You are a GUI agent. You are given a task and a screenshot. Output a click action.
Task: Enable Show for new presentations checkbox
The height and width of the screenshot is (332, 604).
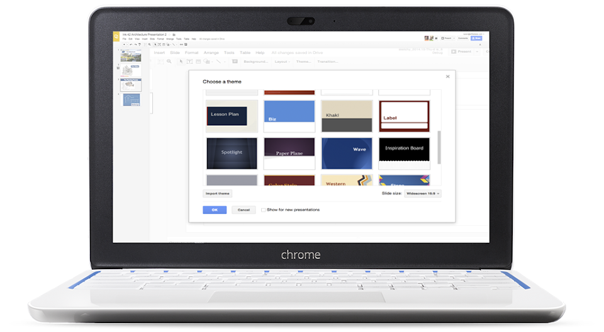pyautogui.click(x=264, y=210)
